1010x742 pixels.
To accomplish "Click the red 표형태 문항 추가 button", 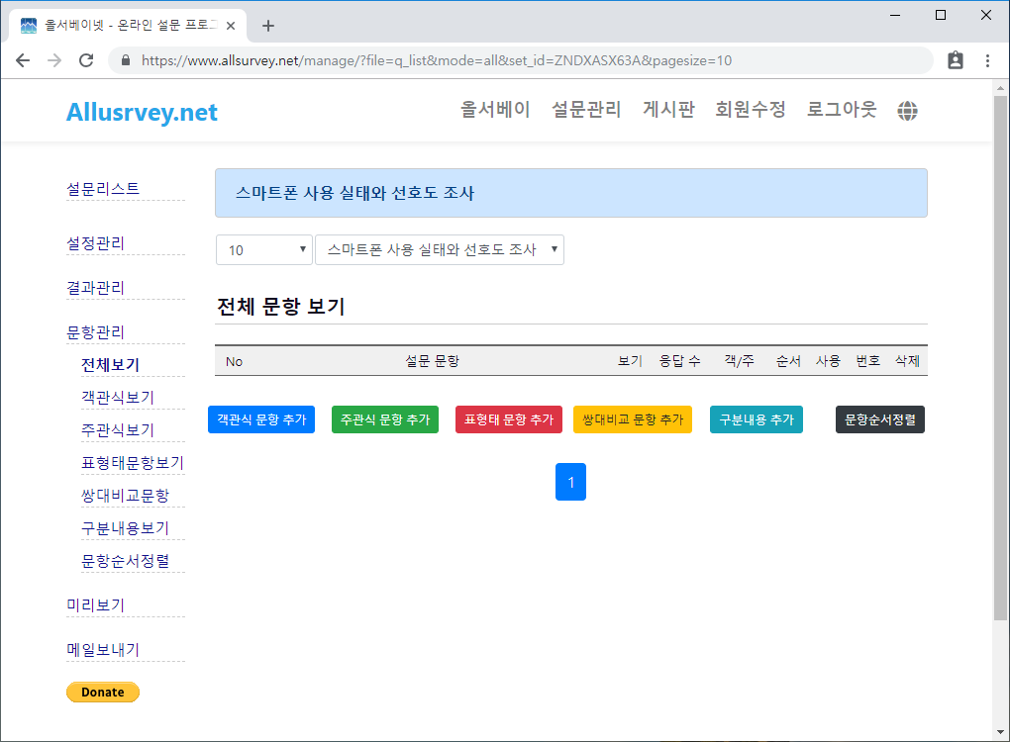I will [508, 419].
